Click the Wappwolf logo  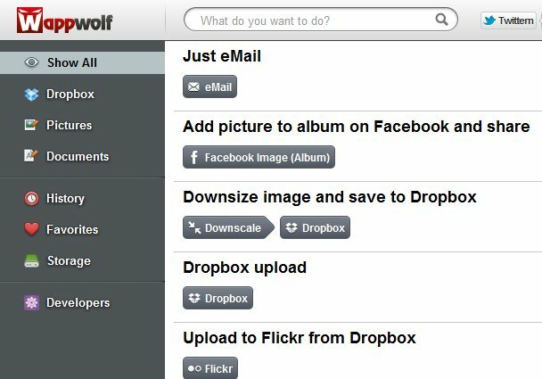click(x=65, y=21)
